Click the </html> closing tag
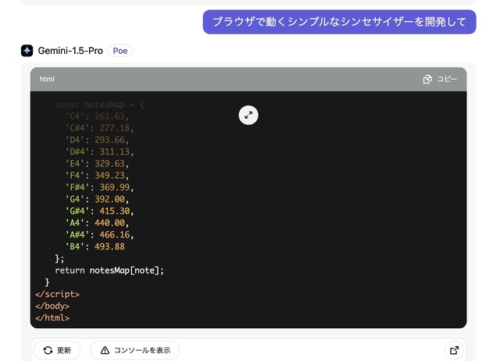 [x=52, y=318]
